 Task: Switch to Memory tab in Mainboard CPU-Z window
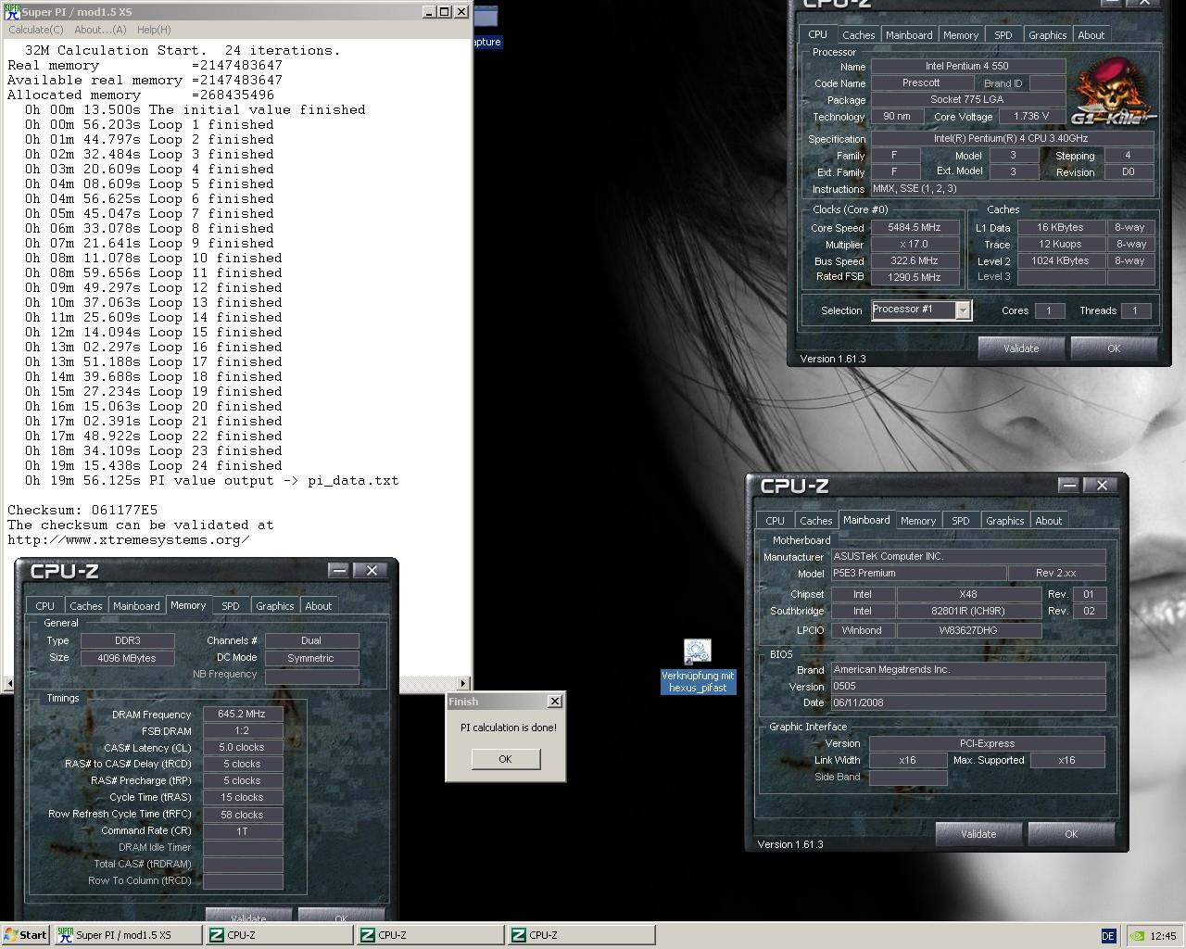click(918, 521)
